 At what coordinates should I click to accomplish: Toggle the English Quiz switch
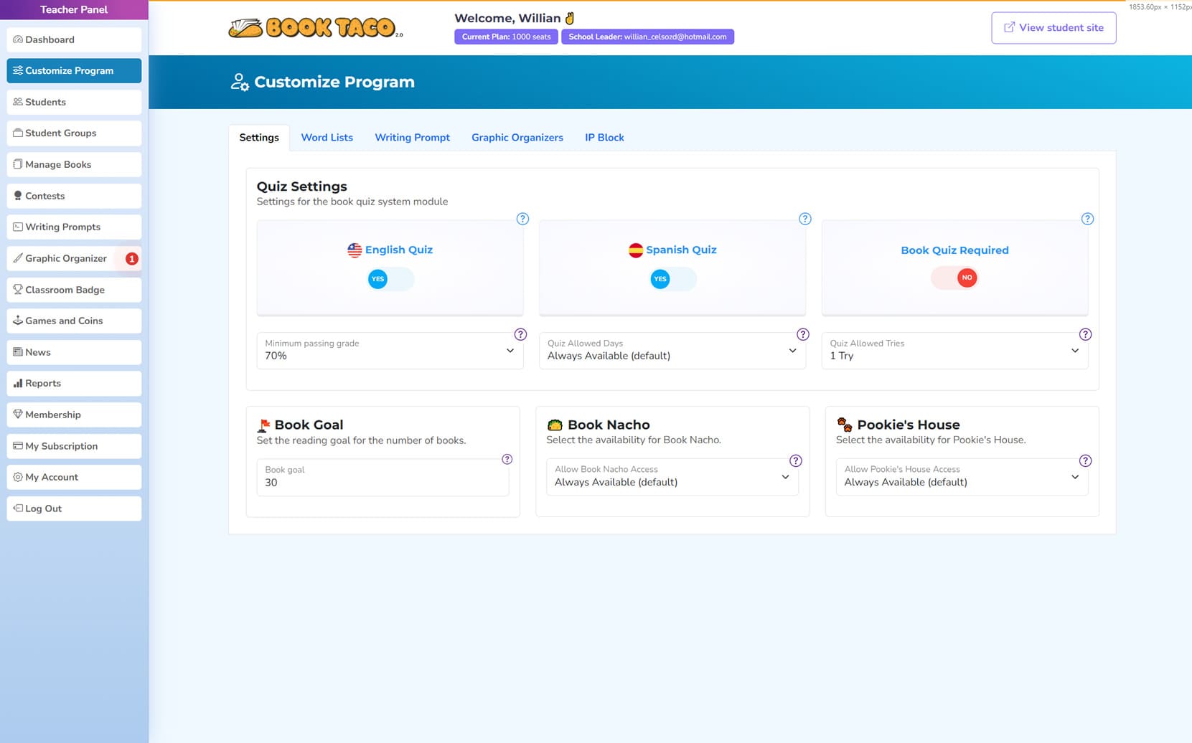click(x=390, y=279)
